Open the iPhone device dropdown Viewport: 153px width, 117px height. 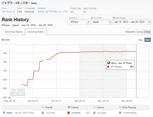tap(80, 22)
